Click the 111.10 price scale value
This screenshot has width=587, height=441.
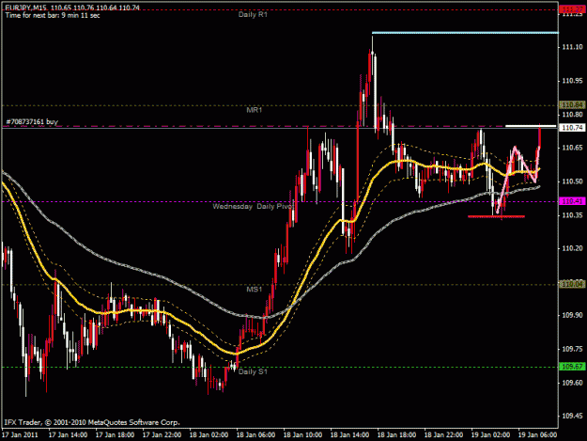pyautogui.click(x=572, y=47)
